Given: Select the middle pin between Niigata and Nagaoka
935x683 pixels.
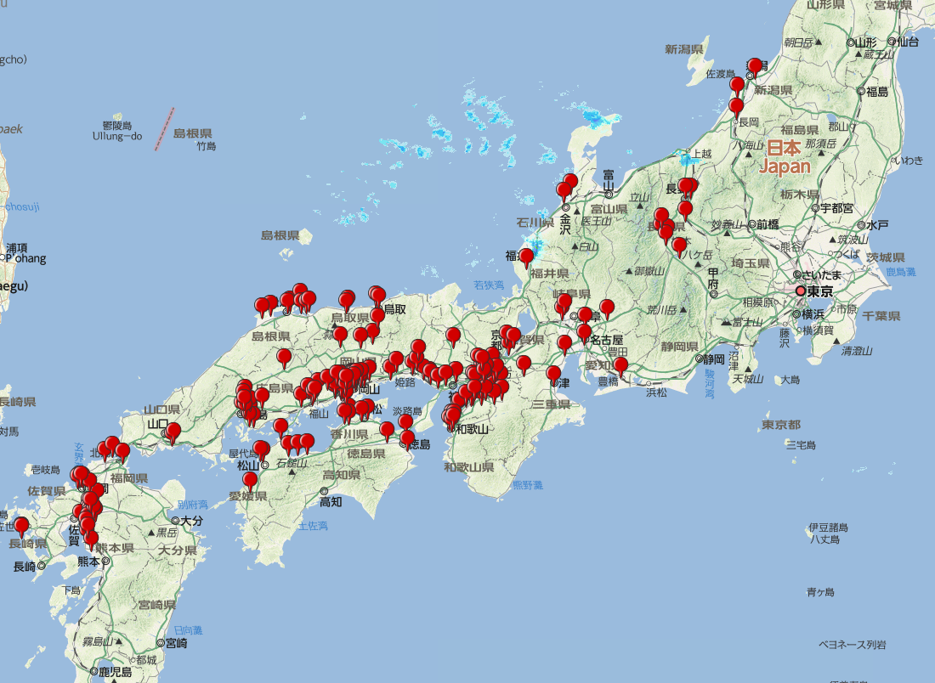Looking at the screenshot, I should (x=737, y=86).
